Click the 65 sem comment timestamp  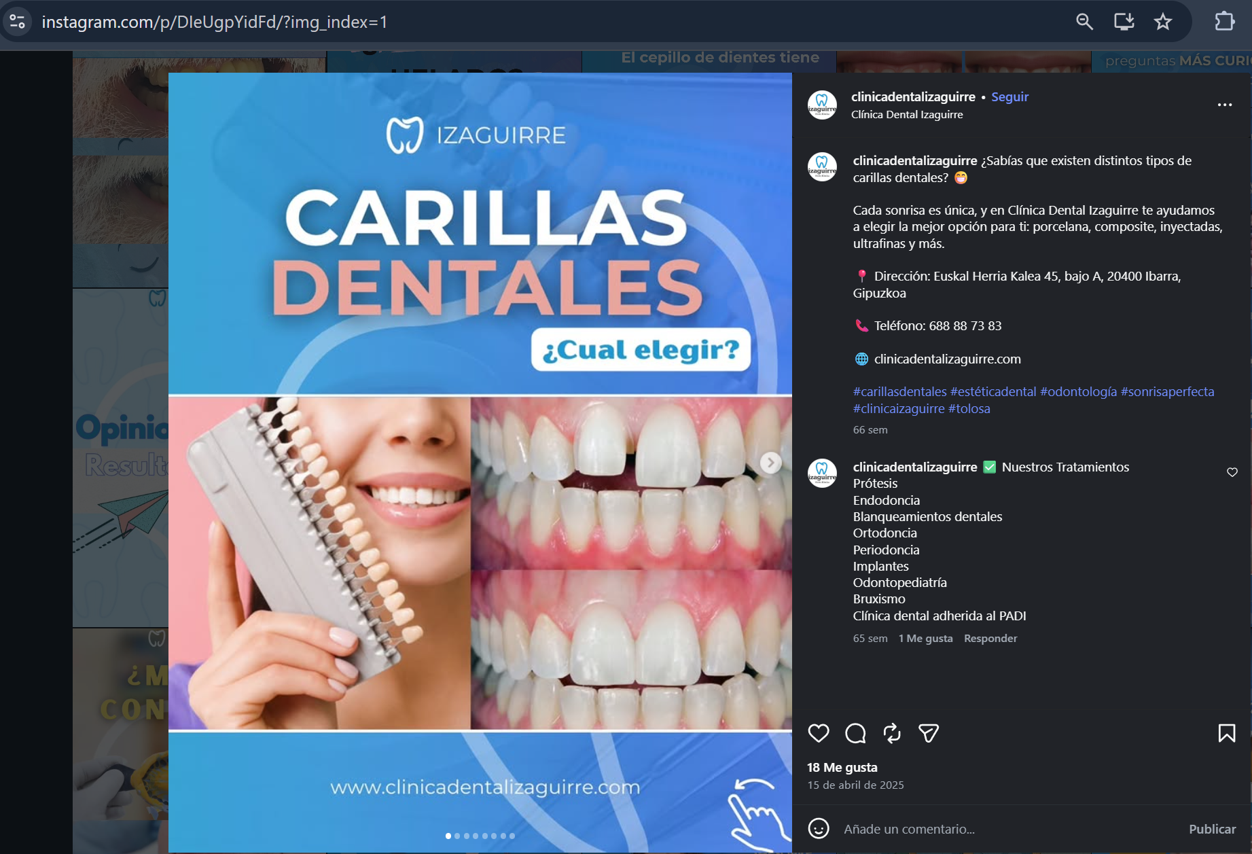[x=870, y=639]
